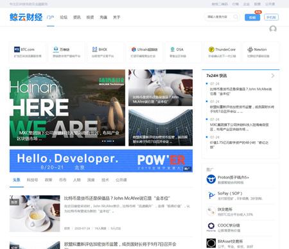Click the ThunderCore logo icon

pyautogui.click(x=211, y=49)
